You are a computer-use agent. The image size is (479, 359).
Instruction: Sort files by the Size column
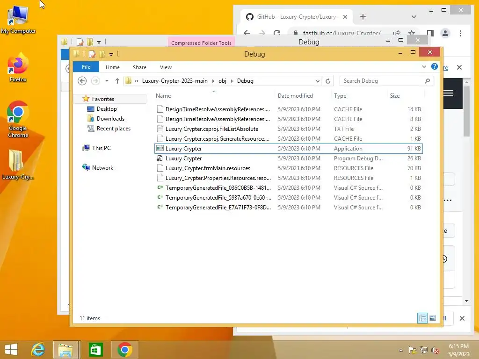(x=406, y=95)
